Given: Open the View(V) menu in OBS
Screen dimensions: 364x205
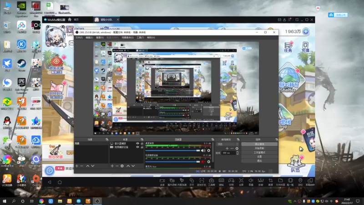Looking at the screenshot, I should coord(100,37).
